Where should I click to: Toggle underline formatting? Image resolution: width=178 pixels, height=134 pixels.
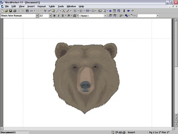click(62, 16)
